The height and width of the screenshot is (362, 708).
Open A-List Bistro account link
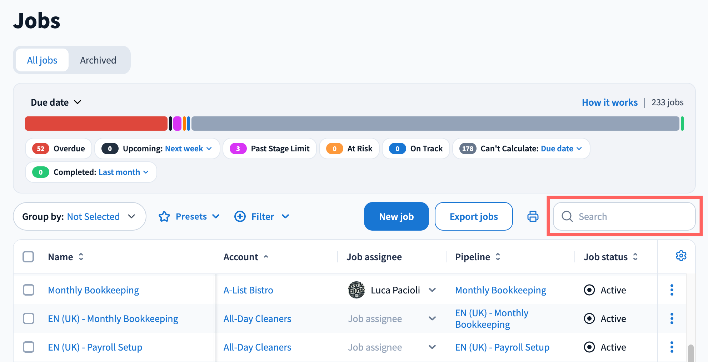(x=248, y=290)
